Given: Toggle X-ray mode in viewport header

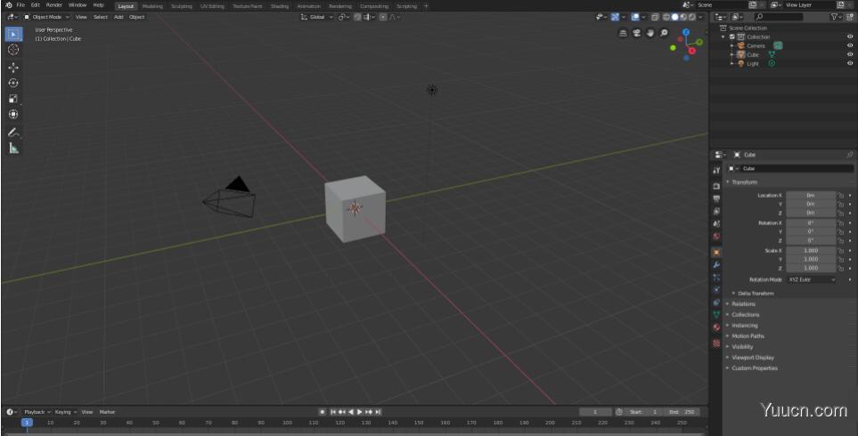Looking at the screenshot, I should tap(655, 17).
